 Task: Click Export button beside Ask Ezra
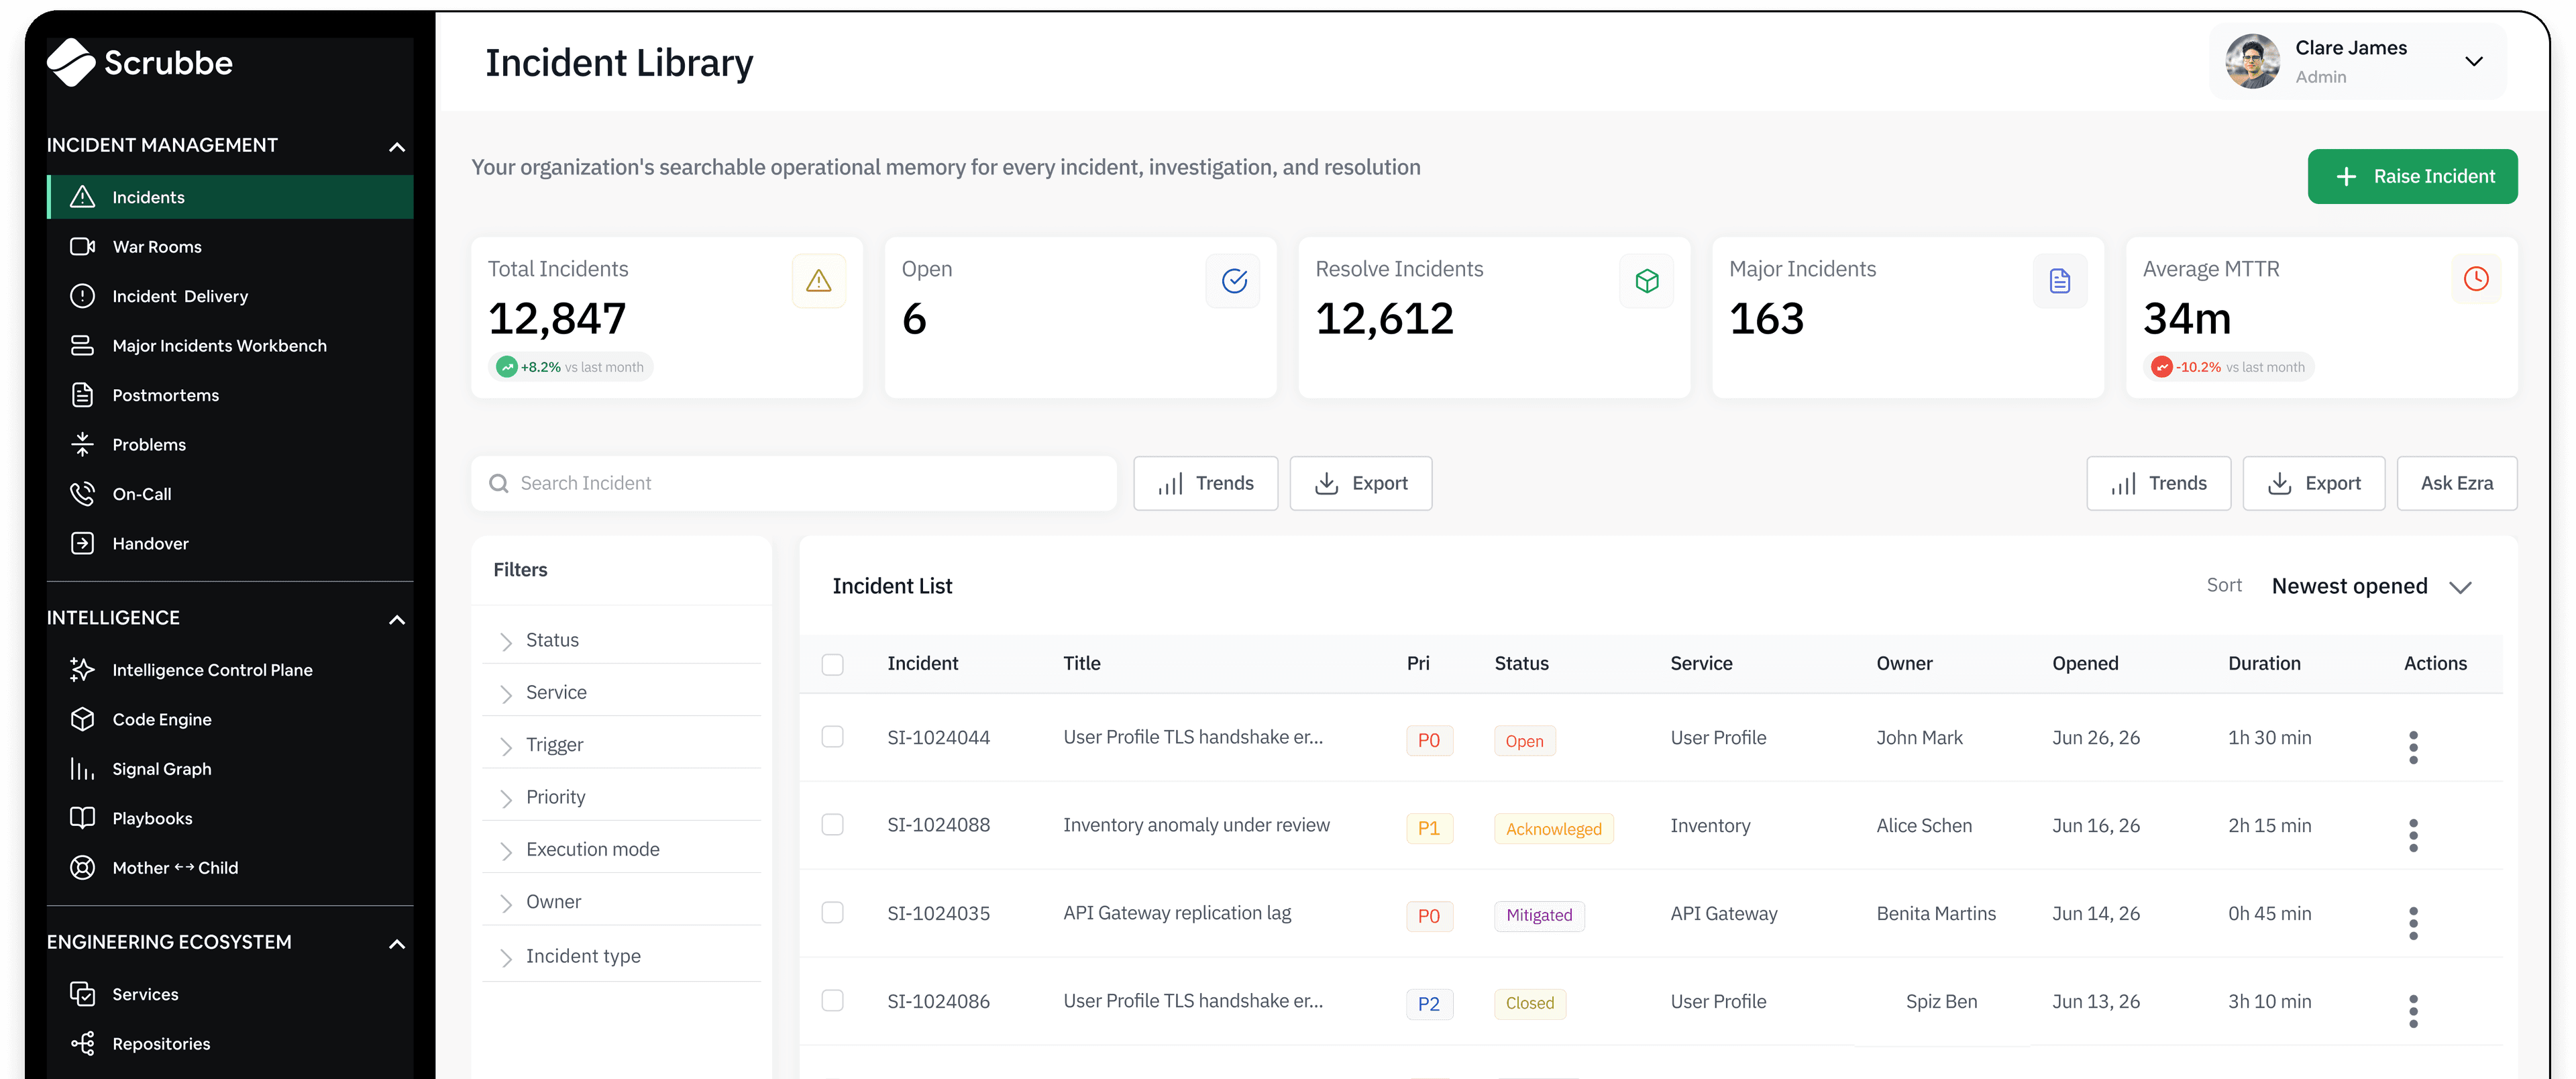2313,483
